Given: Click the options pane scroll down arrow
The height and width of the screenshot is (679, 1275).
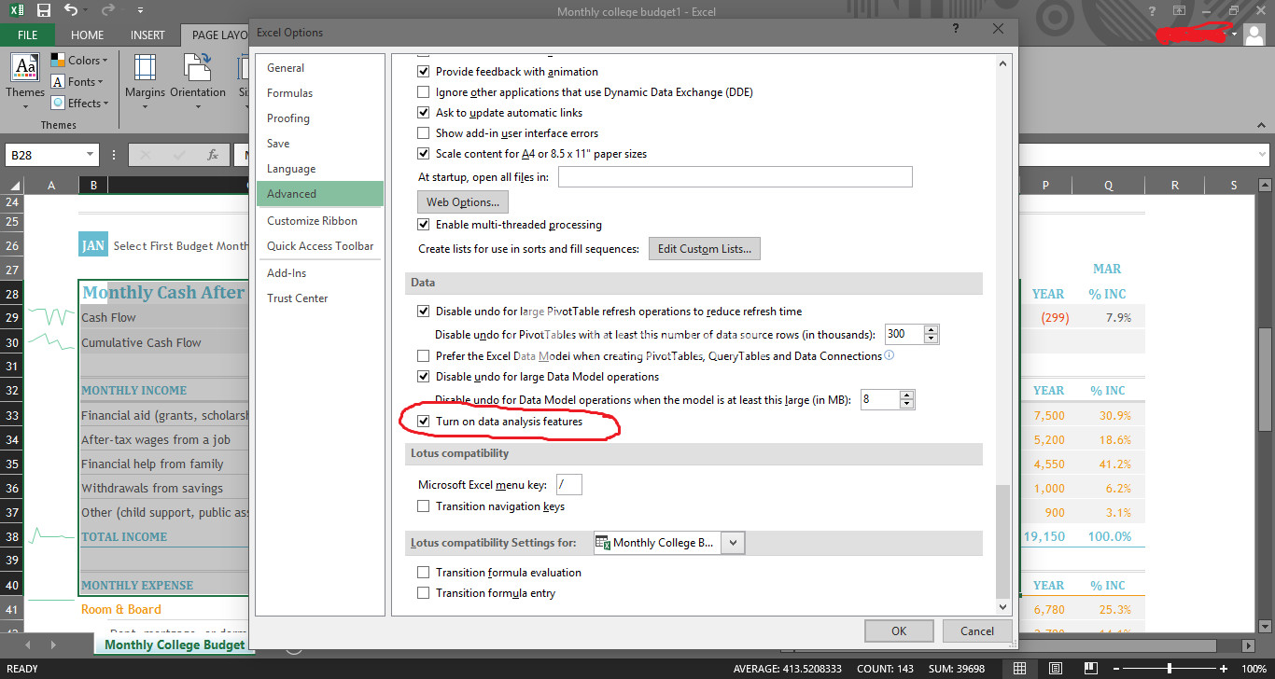Looking at the screenshot, I should [x=1003, y=606].
